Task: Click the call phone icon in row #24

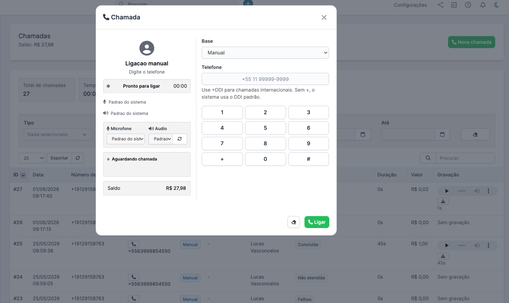Action: point(134,277)
